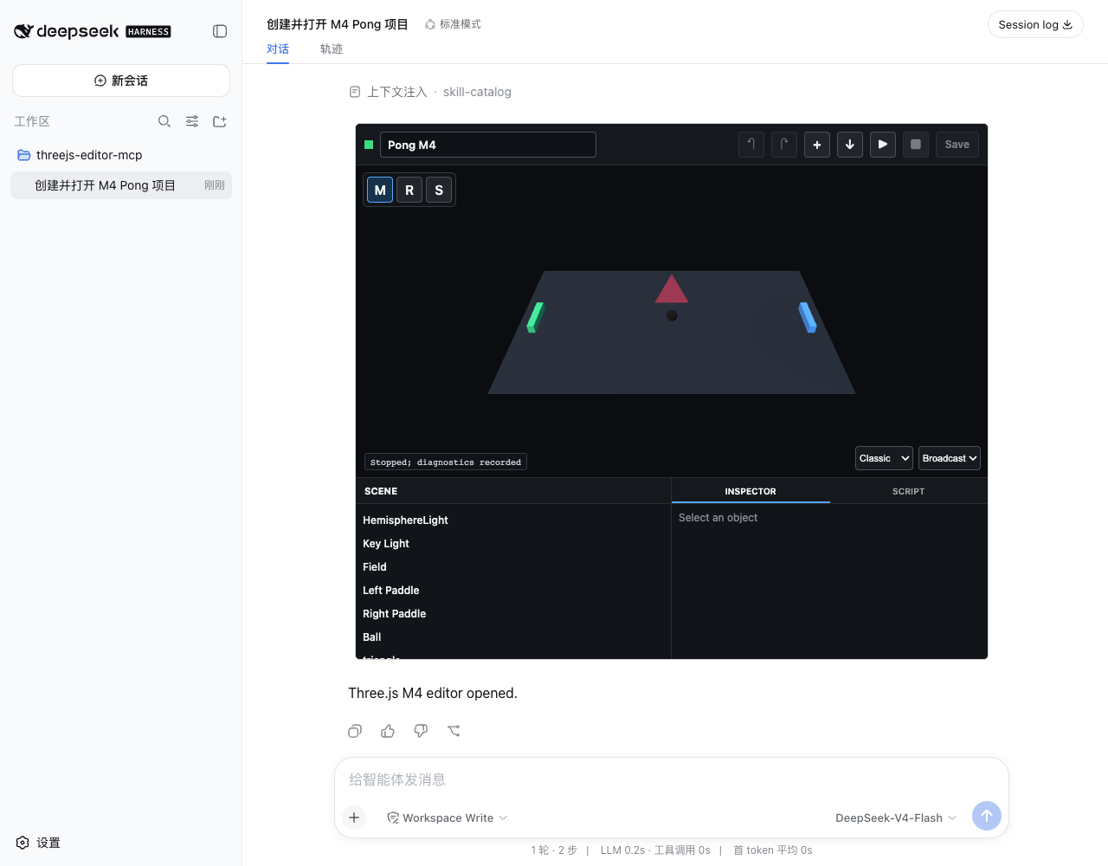Screen dimensions: 1108x866
Task: Edit the Pong M4 project name field
Action: point(488,145)
